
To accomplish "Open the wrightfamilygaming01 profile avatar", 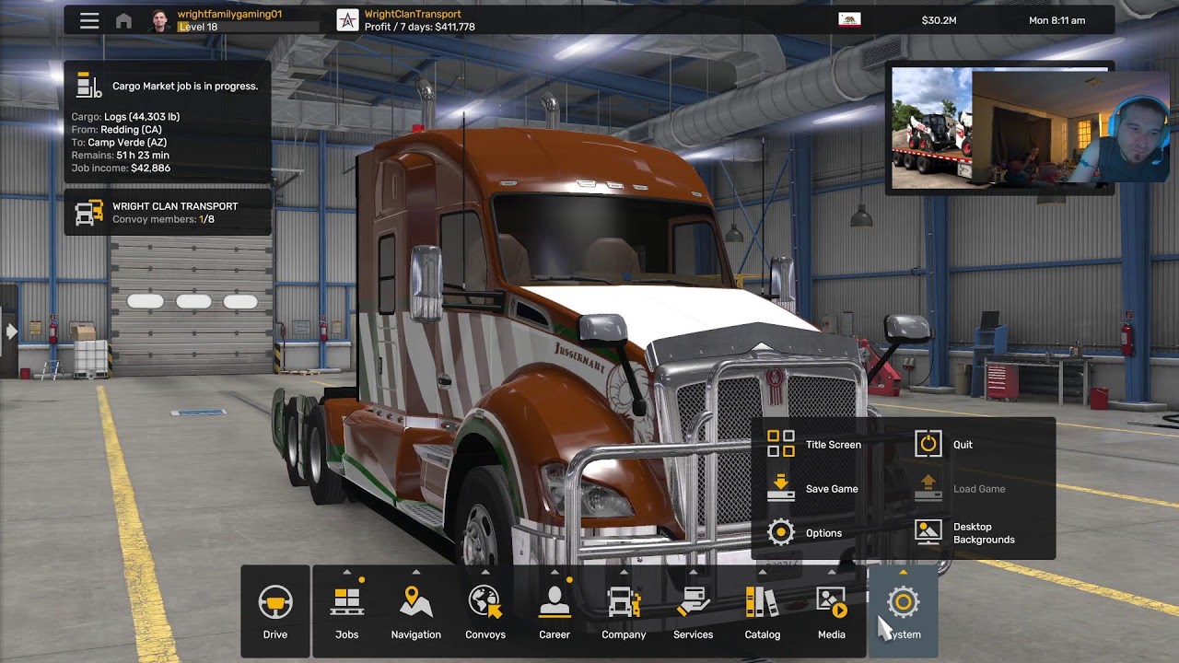I will tap(159, 20).
